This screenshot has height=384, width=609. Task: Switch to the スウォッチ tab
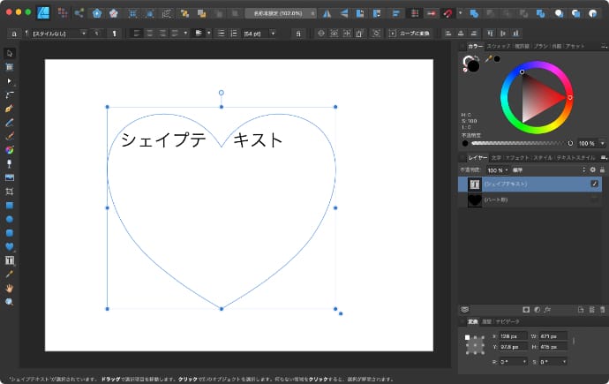click(x=498, y=45)
